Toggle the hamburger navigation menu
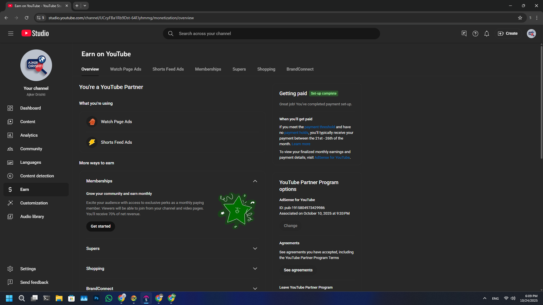543x305 pixels. click(11, 33)
